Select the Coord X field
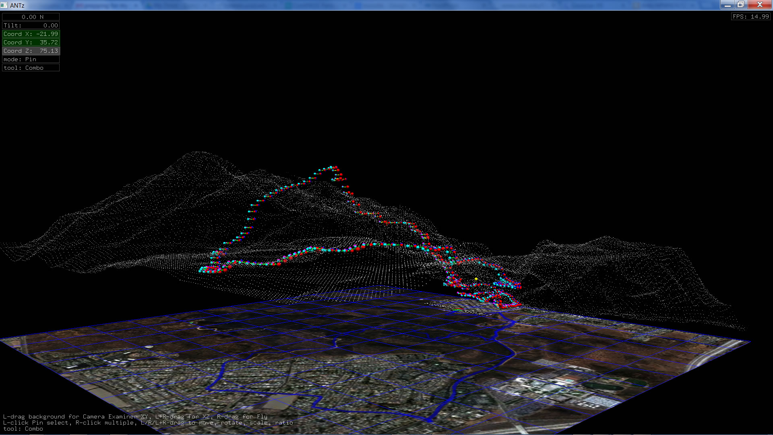The height and width of the screenshot is (435, 773). point(31,34)
